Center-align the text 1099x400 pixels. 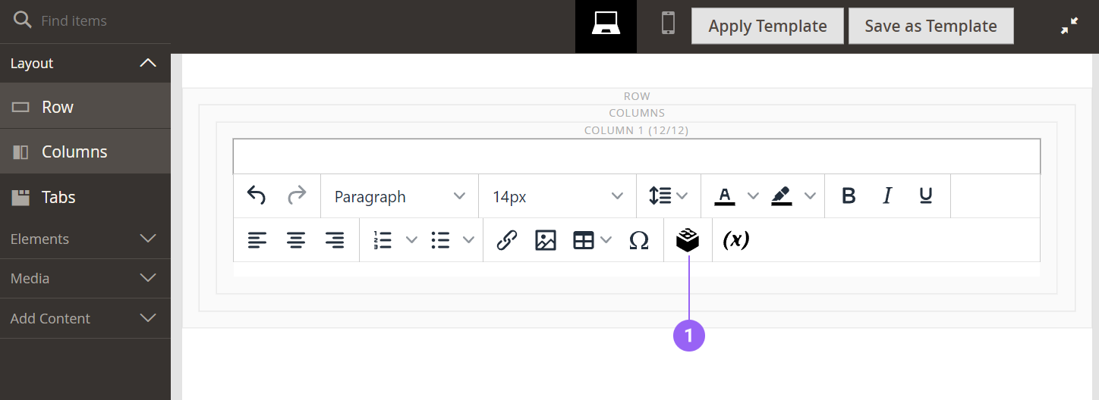click(296, 240)
